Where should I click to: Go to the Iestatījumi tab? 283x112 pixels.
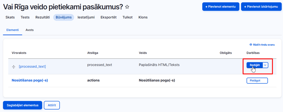click(86, 17)
